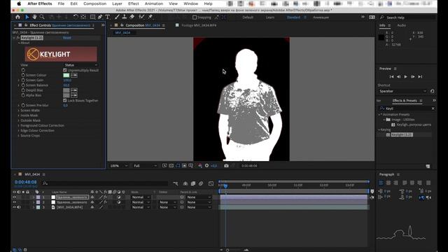Click the Play button in Preview panel
This screenshot has width=448, height=252.
click(406, 76)
